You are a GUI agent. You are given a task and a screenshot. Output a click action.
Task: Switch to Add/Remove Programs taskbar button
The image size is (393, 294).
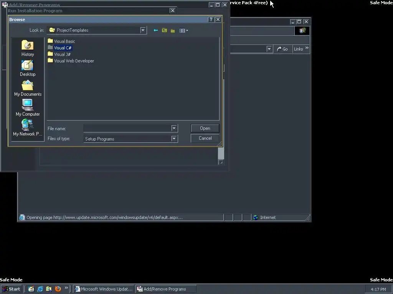166,289
